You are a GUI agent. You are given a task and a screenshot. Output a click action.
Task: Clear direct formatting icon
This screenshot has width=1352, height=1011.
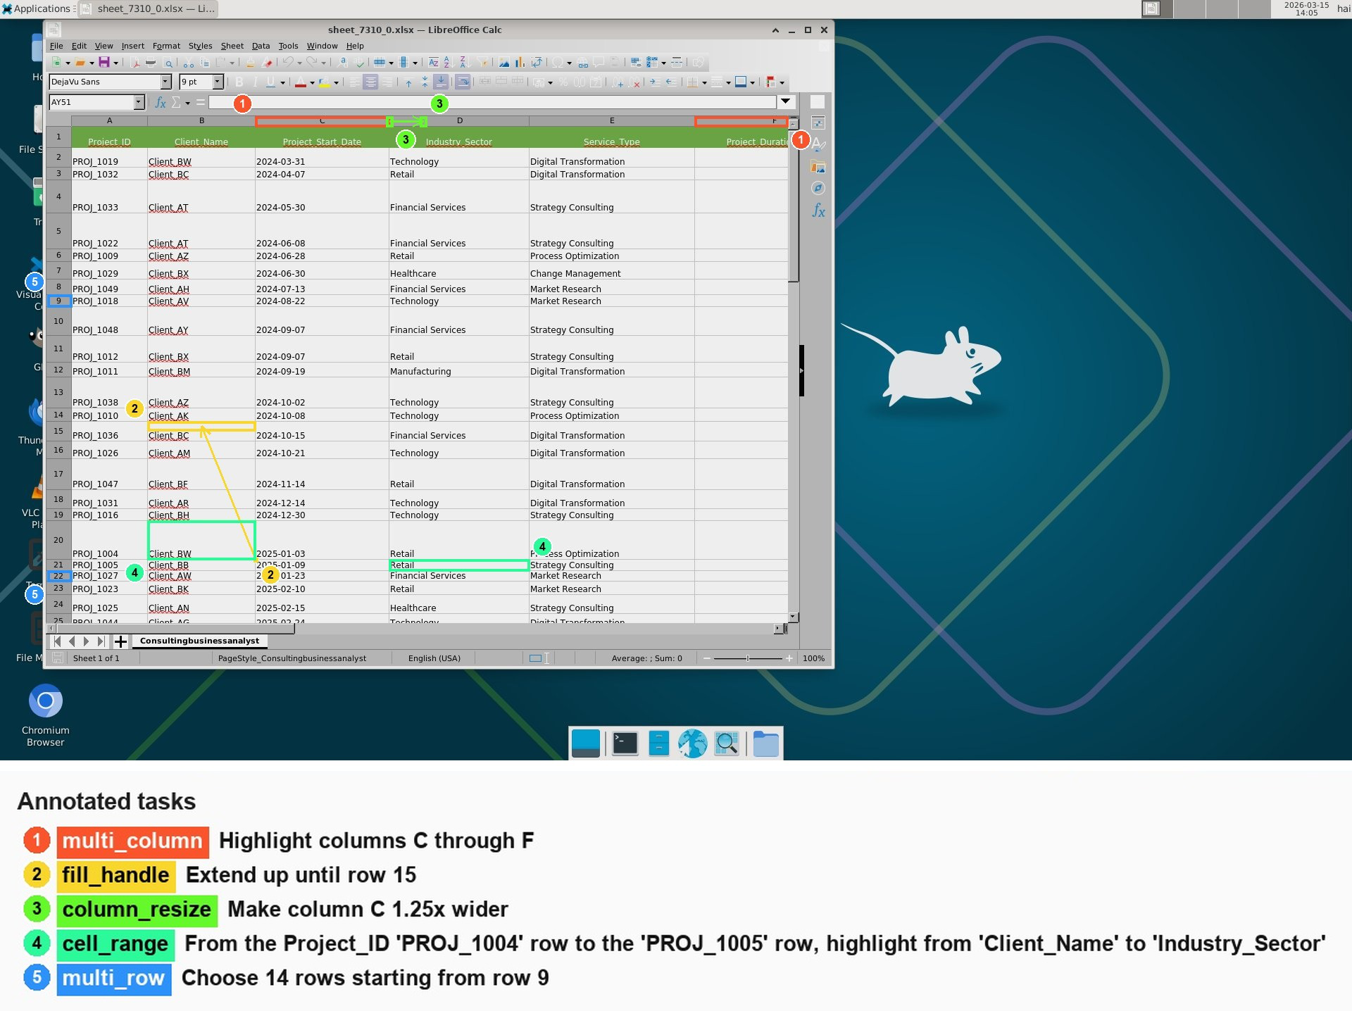tap(267, 63)
